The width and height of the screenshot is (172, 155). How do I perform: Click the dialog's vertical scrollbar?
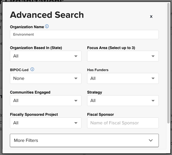[168, 63]
